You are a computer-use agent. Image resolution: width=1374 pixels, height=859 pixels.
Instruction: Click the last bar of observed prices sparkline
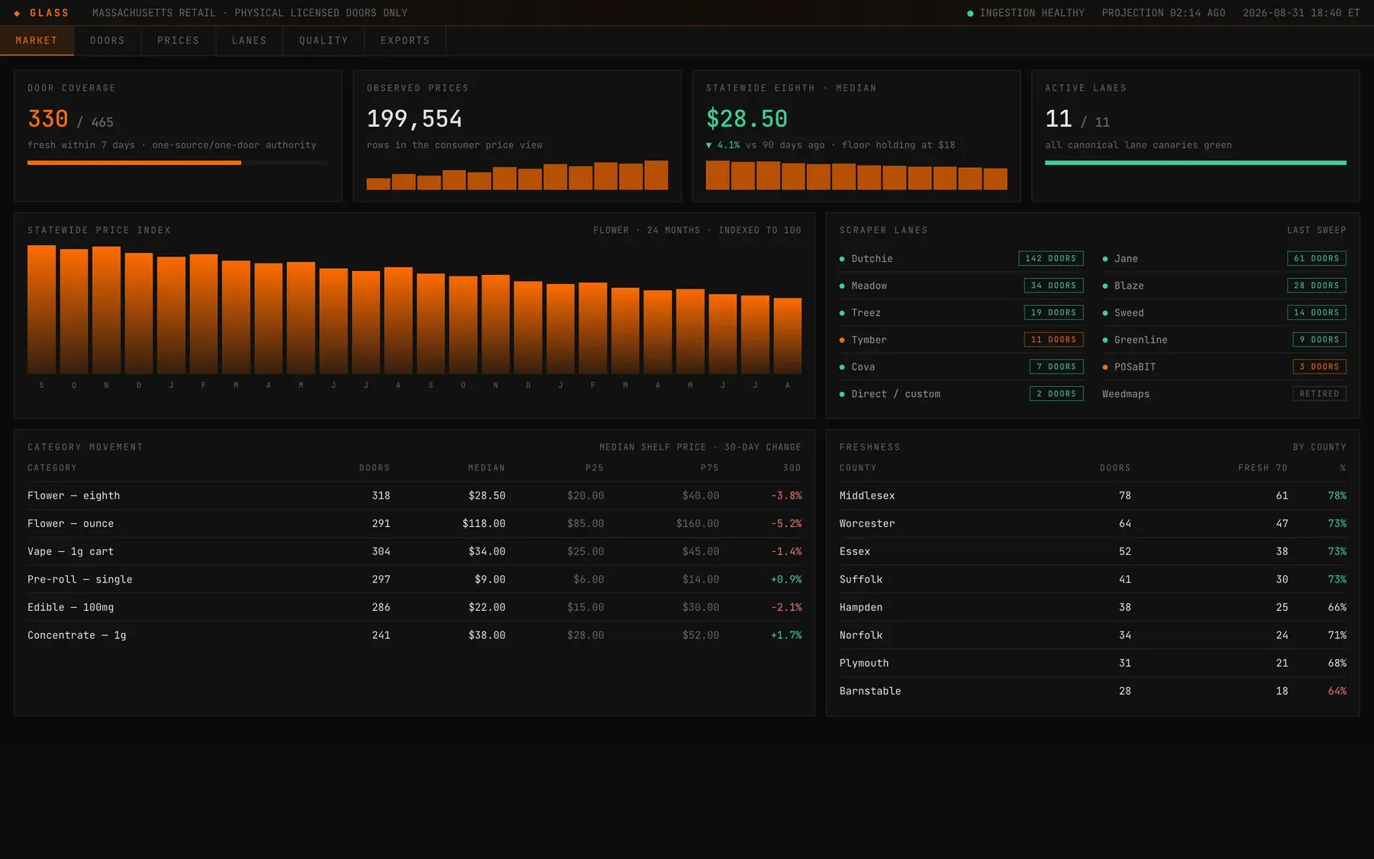click(x=656, y=175)
